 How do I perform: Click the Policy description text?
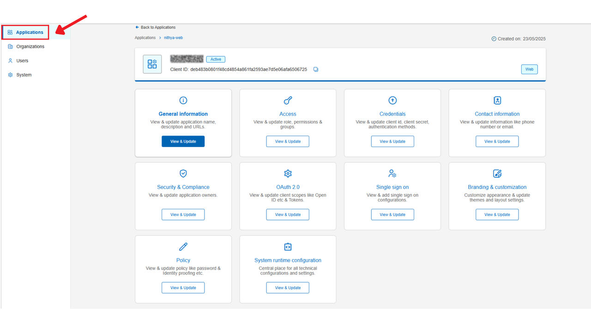click(183, 271)
